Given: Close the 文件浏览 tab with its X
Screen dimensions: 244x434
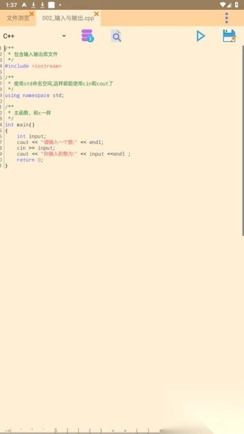Looking at the screenshot, I should point(32,13).
